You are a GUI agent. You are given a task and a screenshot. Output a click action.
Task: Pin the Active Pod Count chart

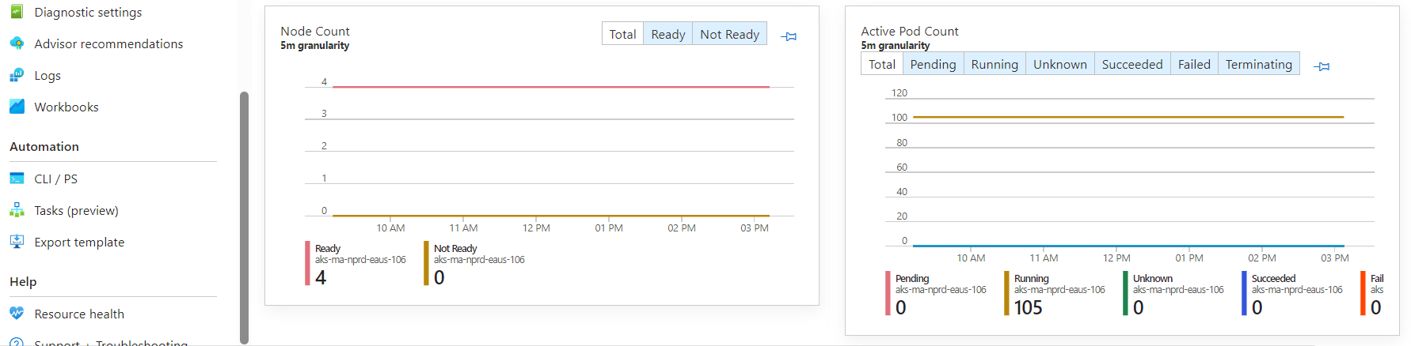[1322, 66]
